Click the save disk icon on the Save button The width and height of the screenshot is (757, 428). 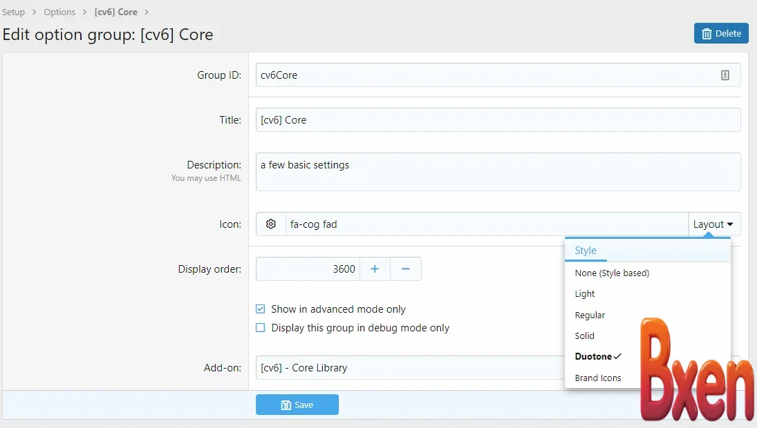pos(286,405)
